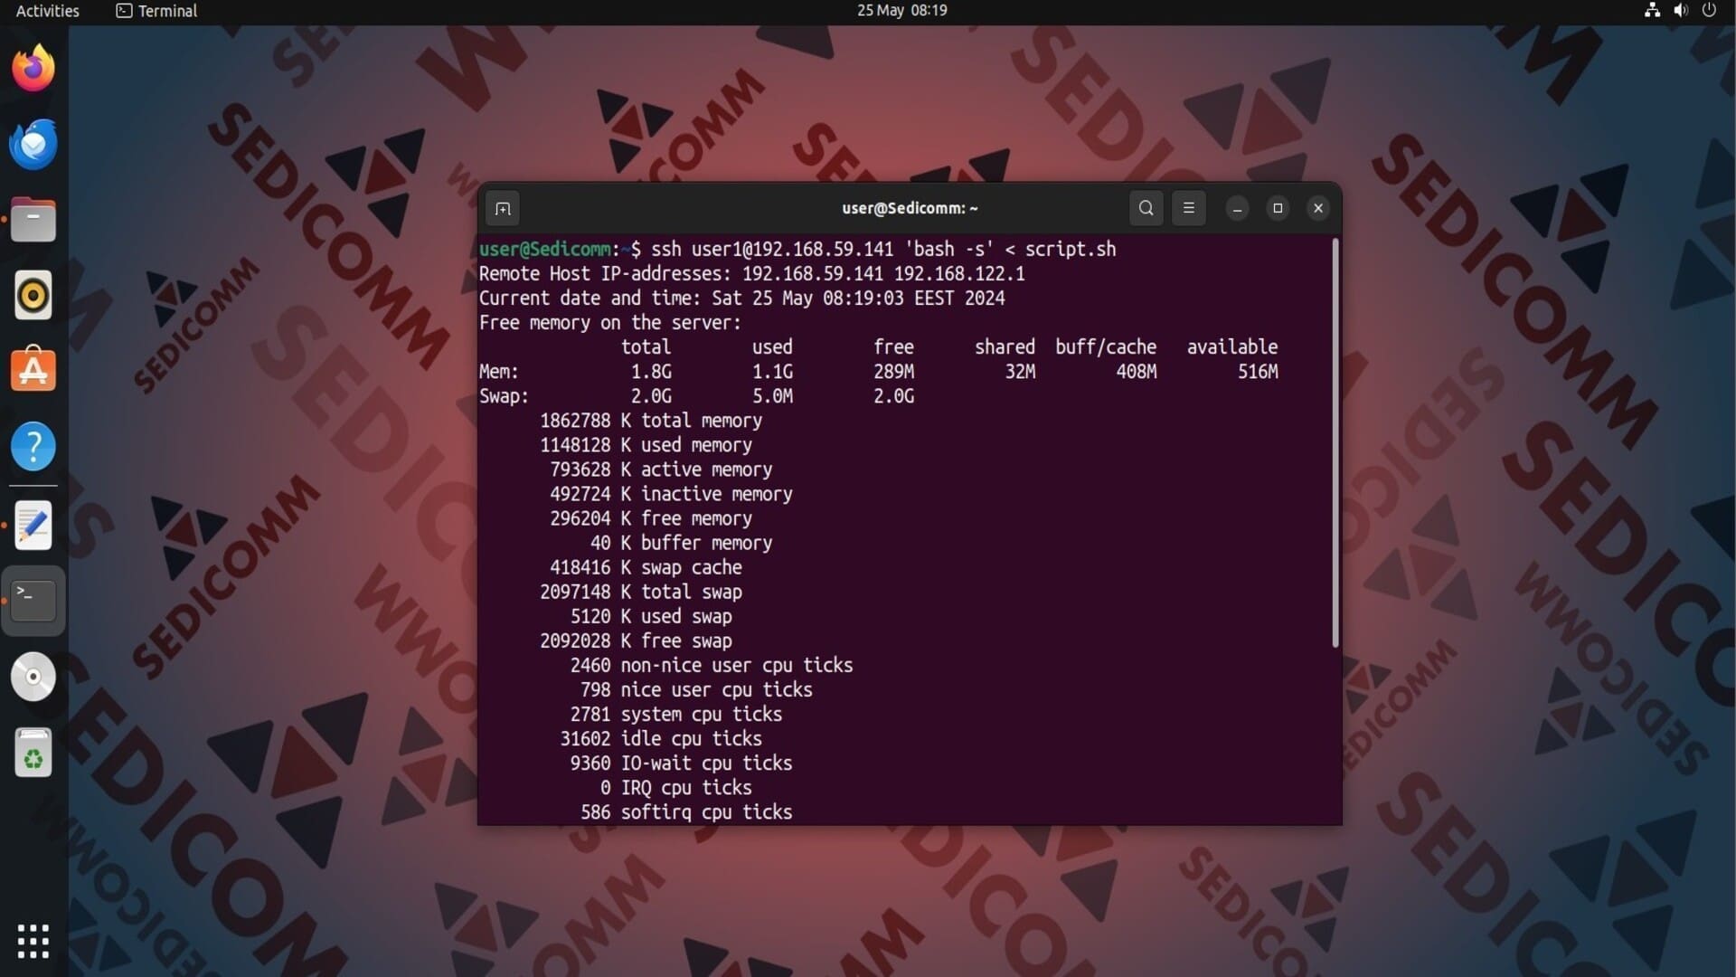Minimize the terminal window
This screenshot has width=1736, height=977.
pos(1237,209)
